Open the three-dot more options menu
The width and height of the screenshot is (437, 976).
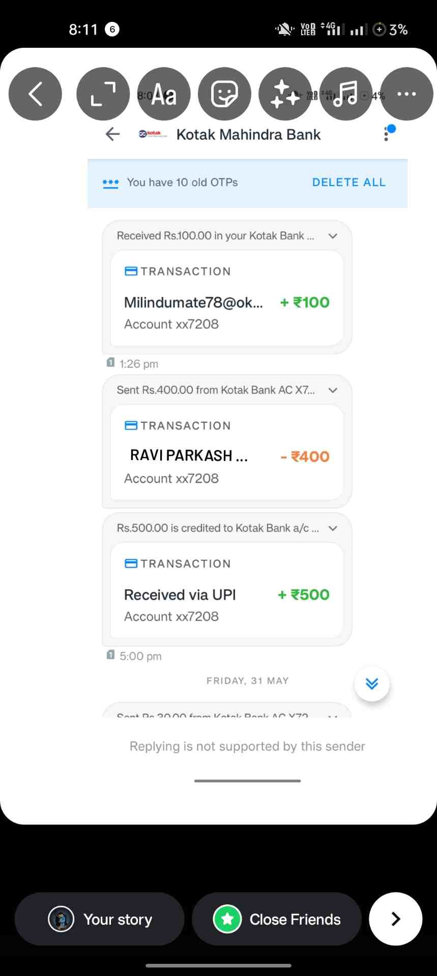(x=406, y=94)
